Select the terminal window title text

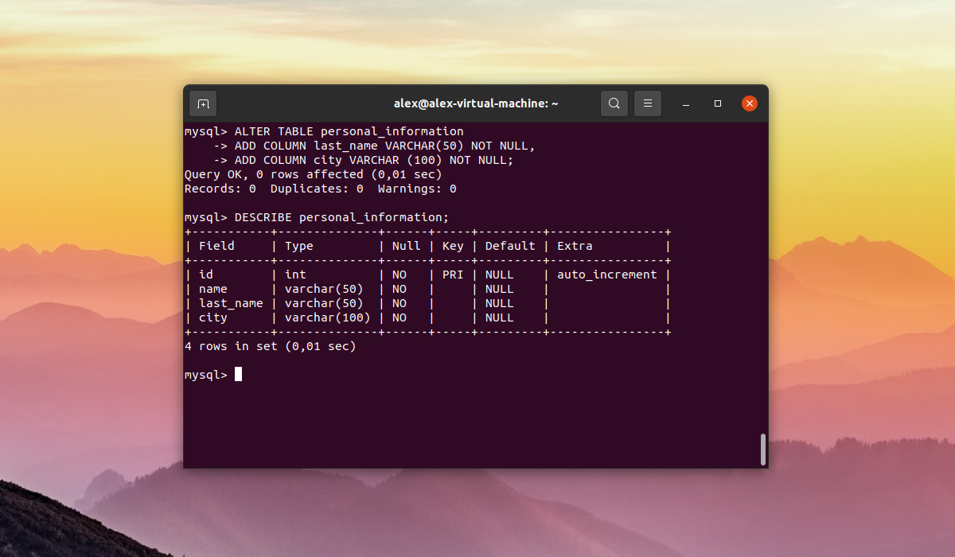tap(476, 103)
